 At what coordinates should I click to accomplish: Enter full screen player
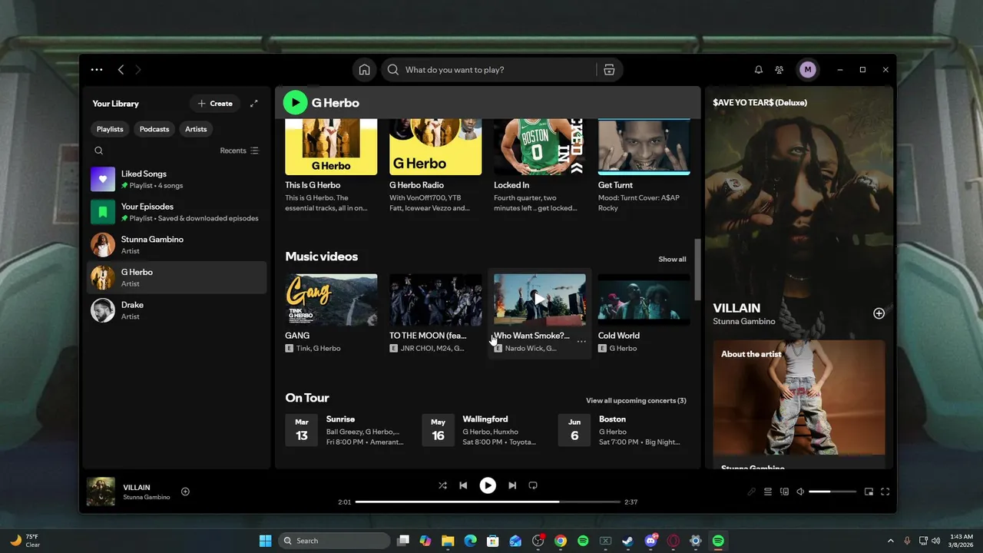[x=885, y=492]
